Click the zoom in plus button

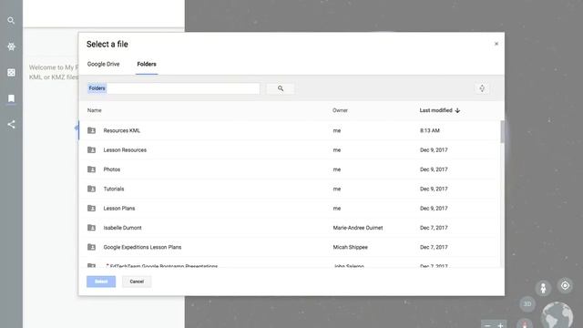tap(500, 325)
